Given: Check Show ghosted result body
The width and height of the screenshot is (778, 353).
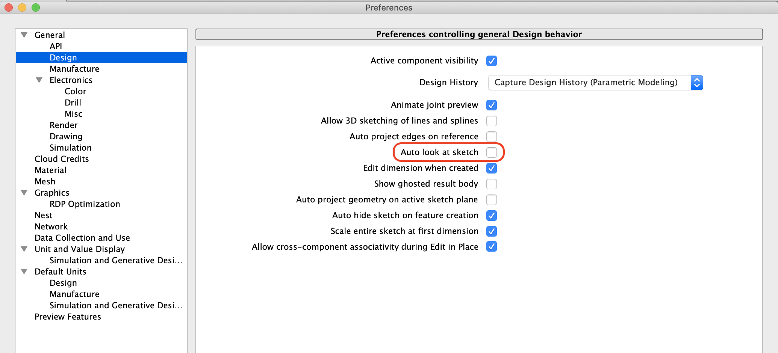Looking at the screenshot, I should 491,184.
